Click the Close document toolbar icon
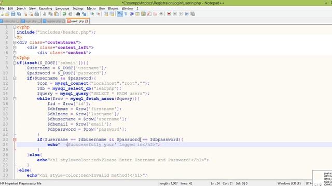 pyautogui.click(x=25, y=14)
